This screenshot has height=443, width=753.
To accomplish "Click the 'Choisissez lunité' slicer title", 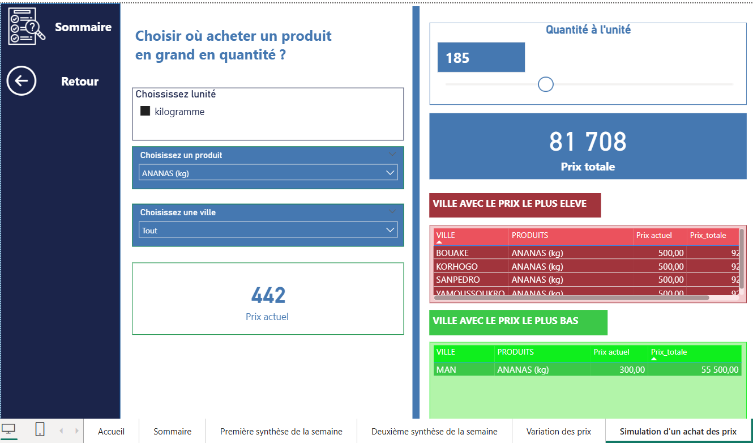I will [x=176, y=94].
